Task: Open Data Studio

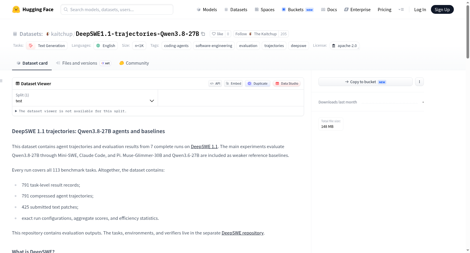Action: [287, 83]
